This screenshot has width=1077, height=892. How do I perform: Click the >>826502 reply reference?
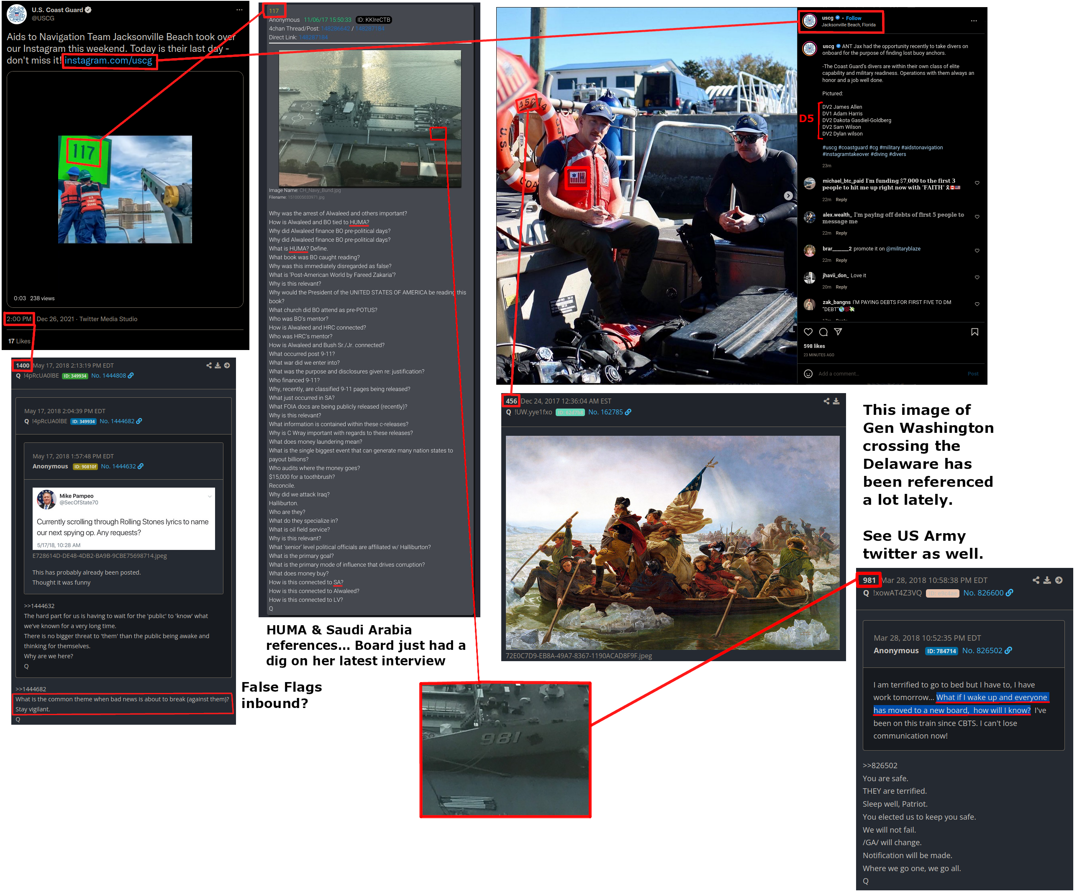pos(880,766)
